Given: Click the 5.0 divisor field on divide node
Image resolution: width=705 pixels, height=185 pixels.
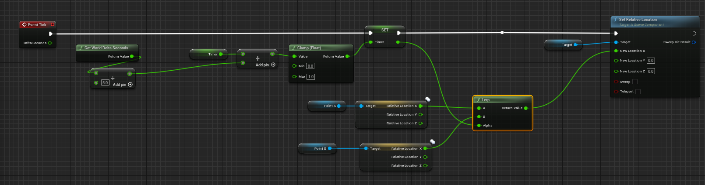Looking at the screenshot, I should point(105,82).
